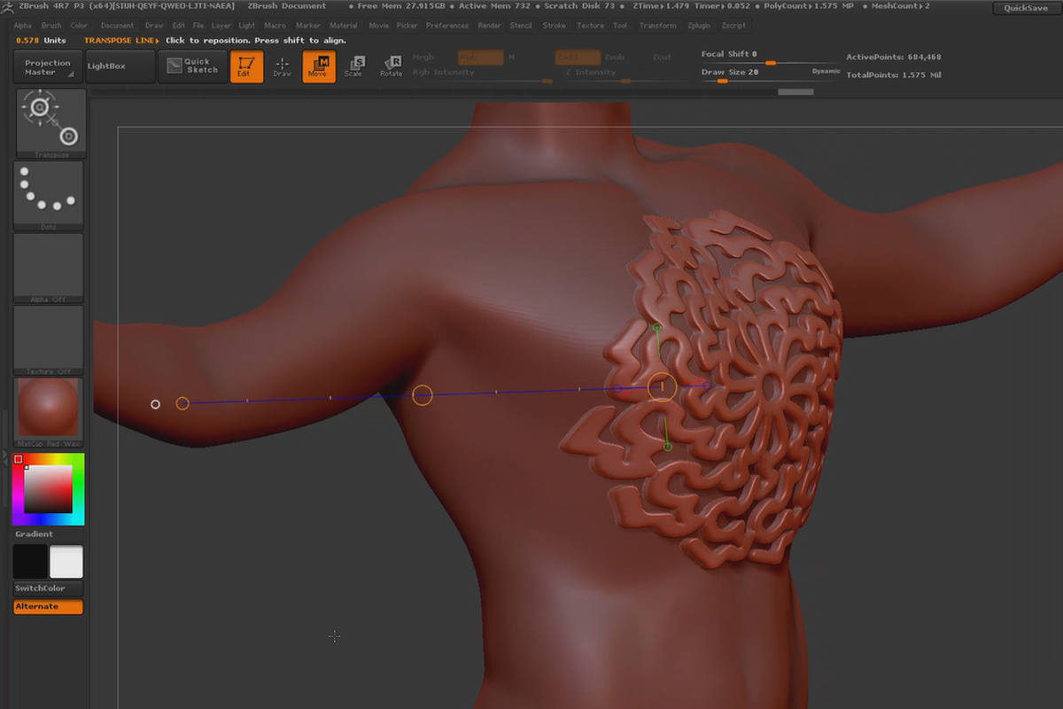Open the Document menu

coord(117,26)
